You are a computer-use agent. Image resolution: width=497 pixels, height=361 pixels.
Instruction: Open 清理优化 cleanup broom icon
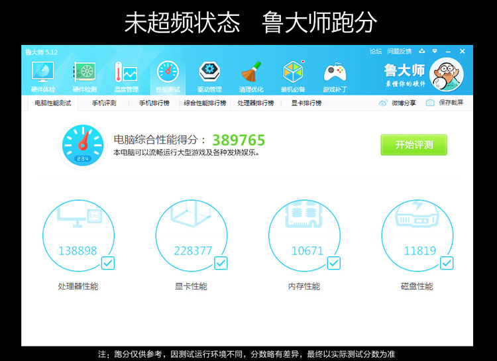click(251, 72)
